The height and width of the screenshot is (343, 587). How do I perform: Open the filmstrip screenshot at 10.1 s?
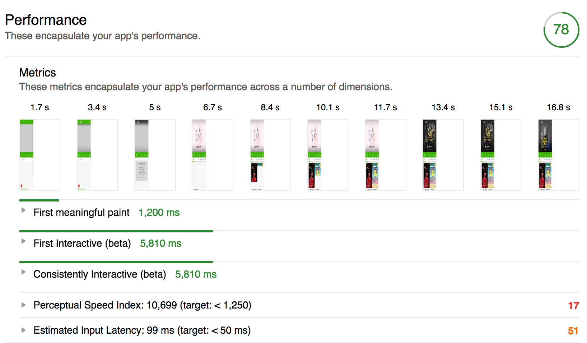(x=328, y=154)
